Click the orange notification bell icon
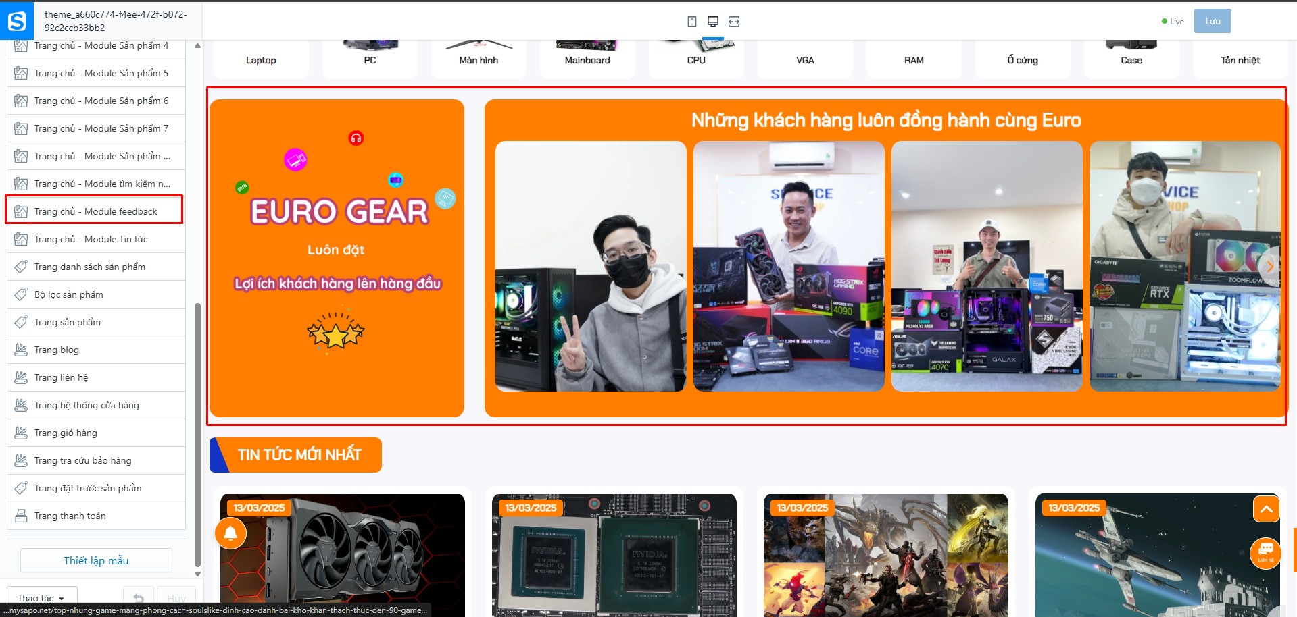The image size is (1297, 617). tap(230, 533)
